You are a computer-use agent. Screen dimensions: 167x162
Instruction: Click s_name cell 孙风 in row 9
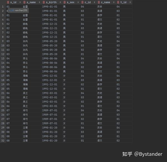pos(25,41)
